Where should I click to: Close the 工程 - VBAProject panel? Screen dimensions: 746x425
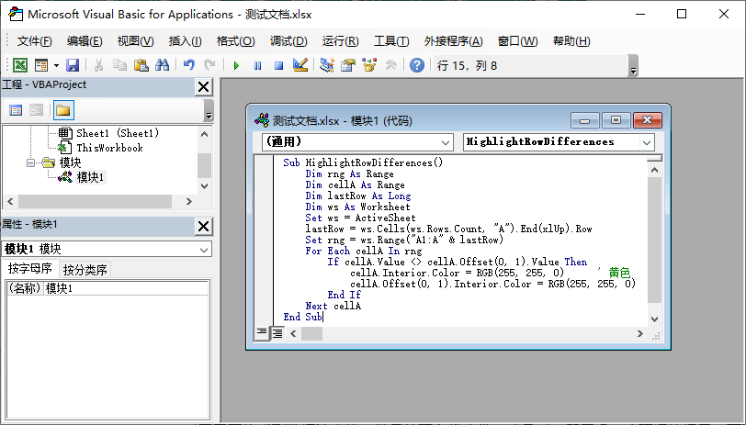[x=203, y=87]
